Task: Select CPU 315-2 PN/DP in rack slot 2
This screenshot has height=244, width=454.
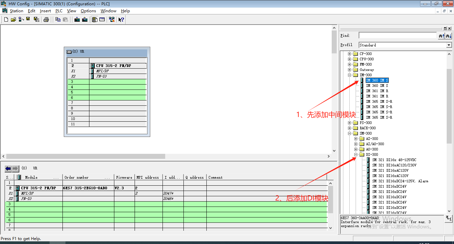Action: (114, 66)
